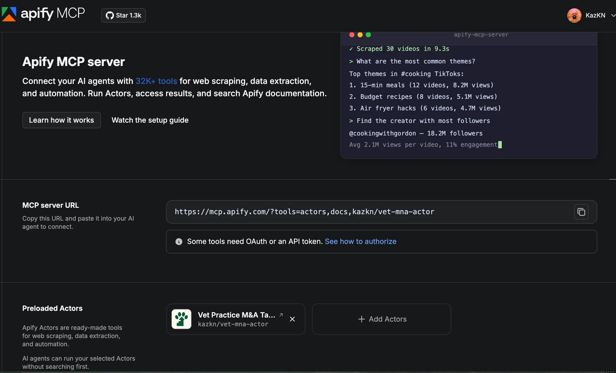Click 'Budget recipes' terminal line
Screen dimensions: 616x373
[423, 97]
